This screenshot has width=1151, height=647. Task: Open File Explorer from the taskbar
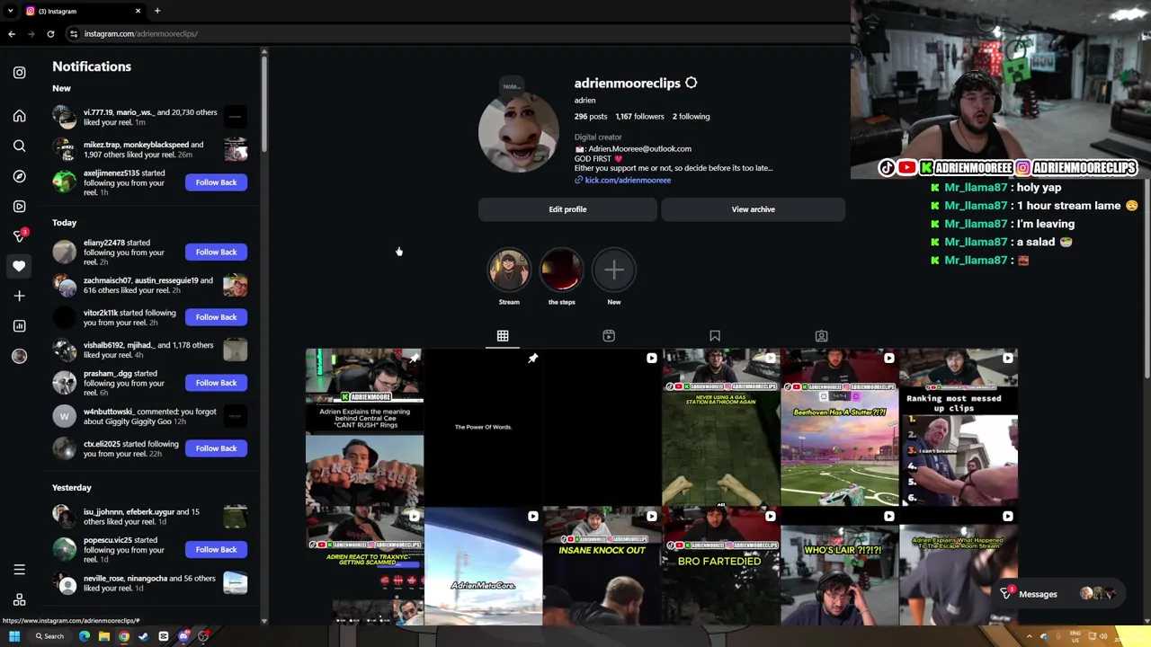[104, 636]
